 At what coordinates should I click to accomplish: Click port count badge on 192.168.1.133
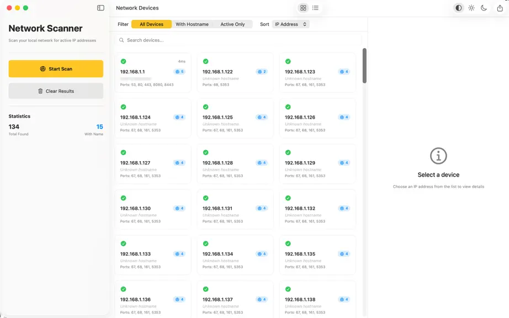tap(179, 254)
